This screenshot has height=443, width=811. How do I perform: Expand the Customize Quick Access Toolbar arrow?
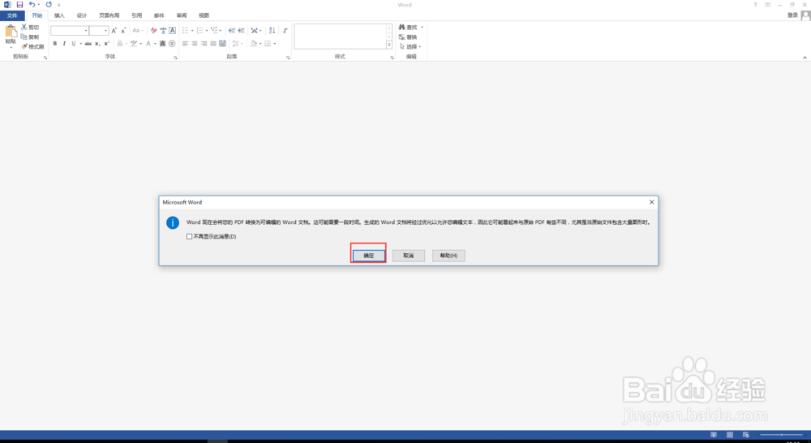59,5
